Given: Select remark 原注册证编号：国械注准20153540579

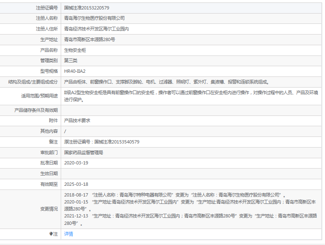Looking at the screenshot, I should [x=102, y=142].
